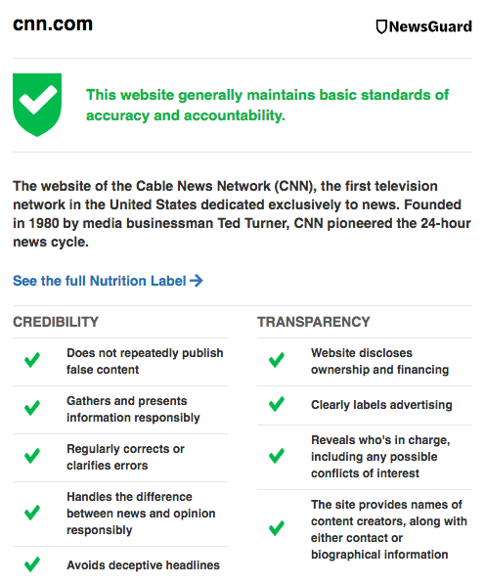This screenshot has width=485, height=584.
Task: Click checkmark beside 'Gathers and presents information responsibly'
Action: pos(32,408)
